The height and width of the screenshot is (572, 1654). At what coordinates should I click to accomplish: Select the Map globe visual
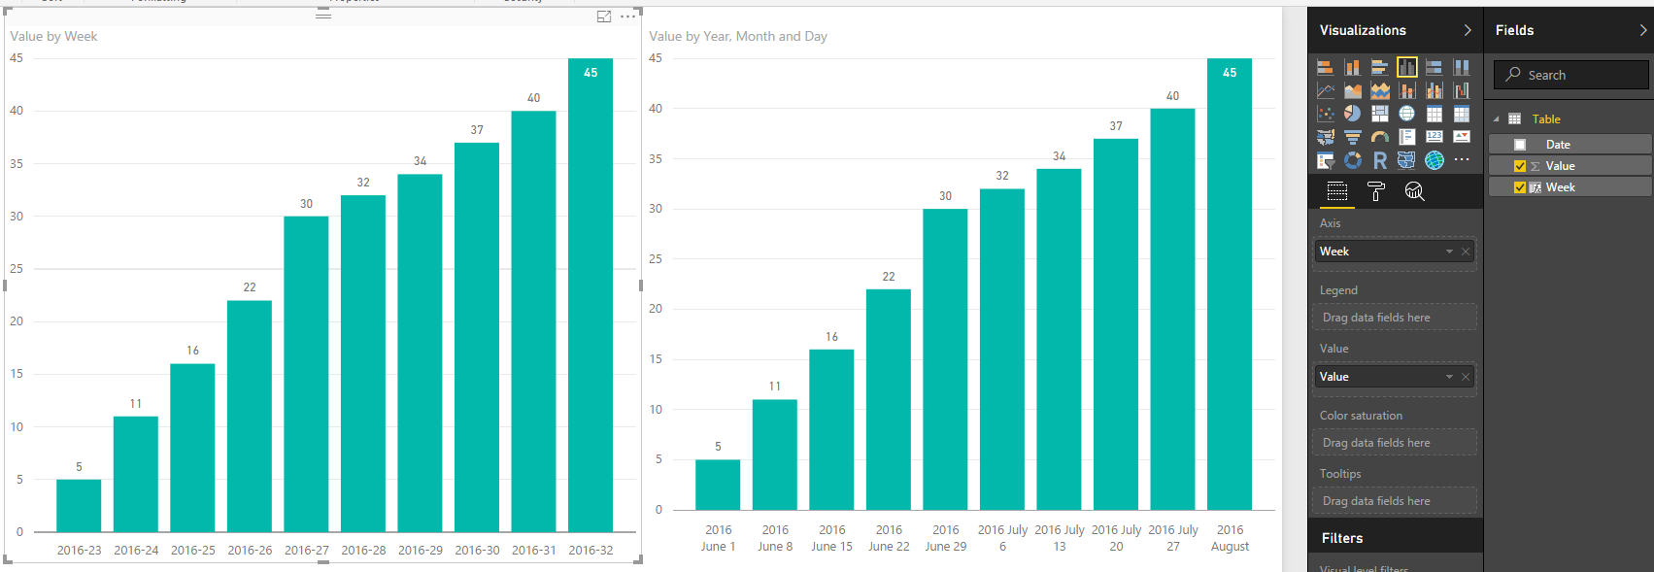(1407, 114)
